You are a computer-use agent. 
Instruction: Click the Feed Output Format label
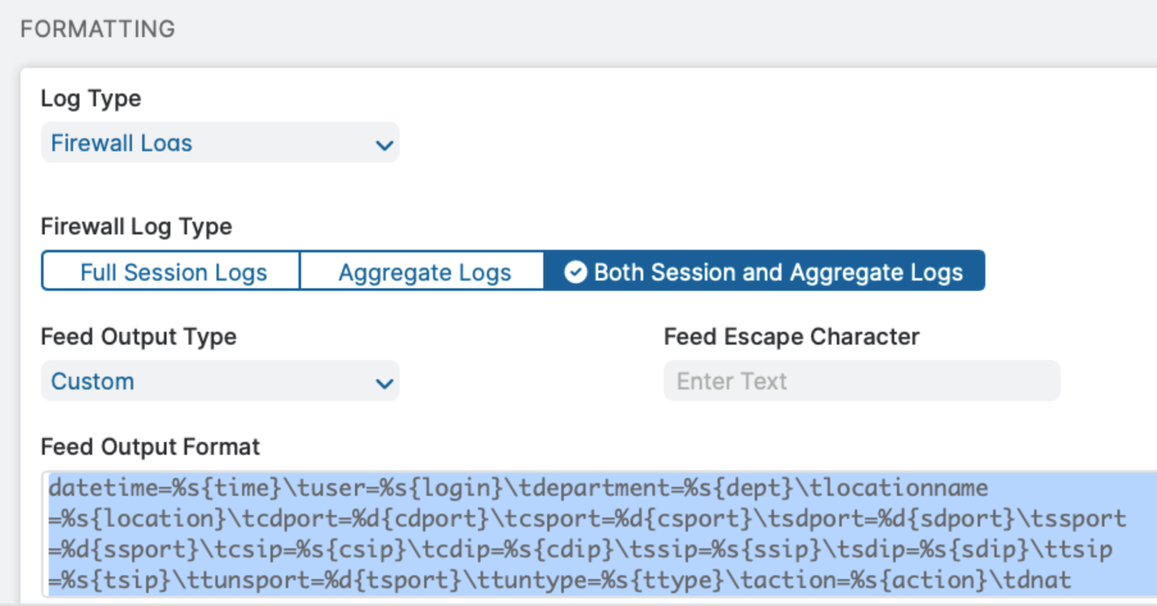(x=150, y=446)
